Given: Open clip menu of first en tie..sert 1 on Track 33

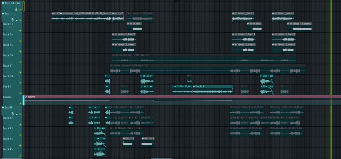Looking at the screenshot, I should pyautogui.click(x=128, y=24).
